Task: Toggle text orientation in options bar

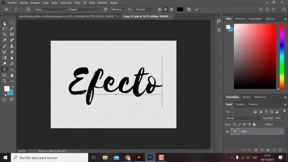Action: (x=28, y=9)
